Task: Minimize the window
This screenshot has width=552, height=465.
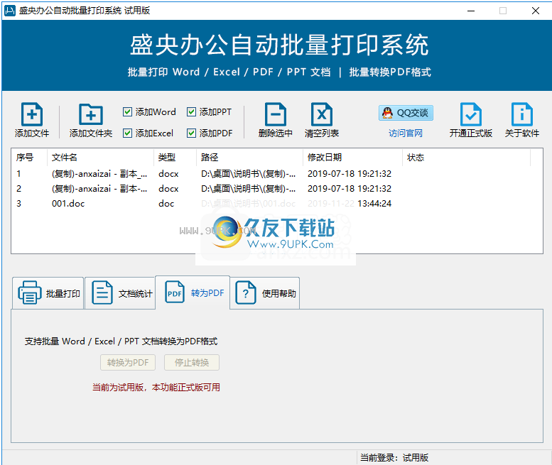Action: (471, 11)
